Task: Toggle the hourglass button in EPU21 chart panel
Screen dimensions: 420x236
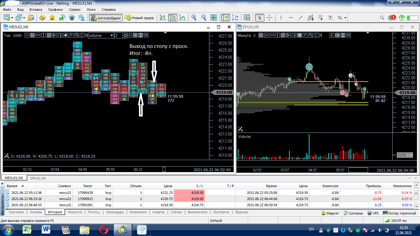Action: tap(343, 35)
